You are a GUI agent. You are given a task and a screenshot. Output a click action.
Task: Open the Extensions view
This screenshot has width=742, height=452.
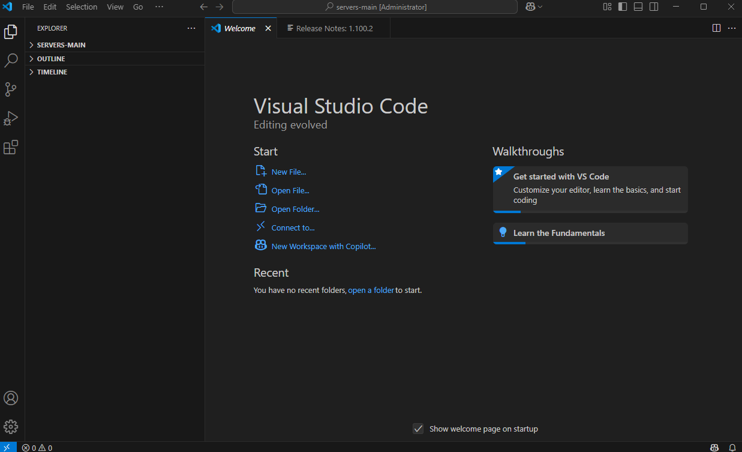pyautogui.click(x=11, y=148)
